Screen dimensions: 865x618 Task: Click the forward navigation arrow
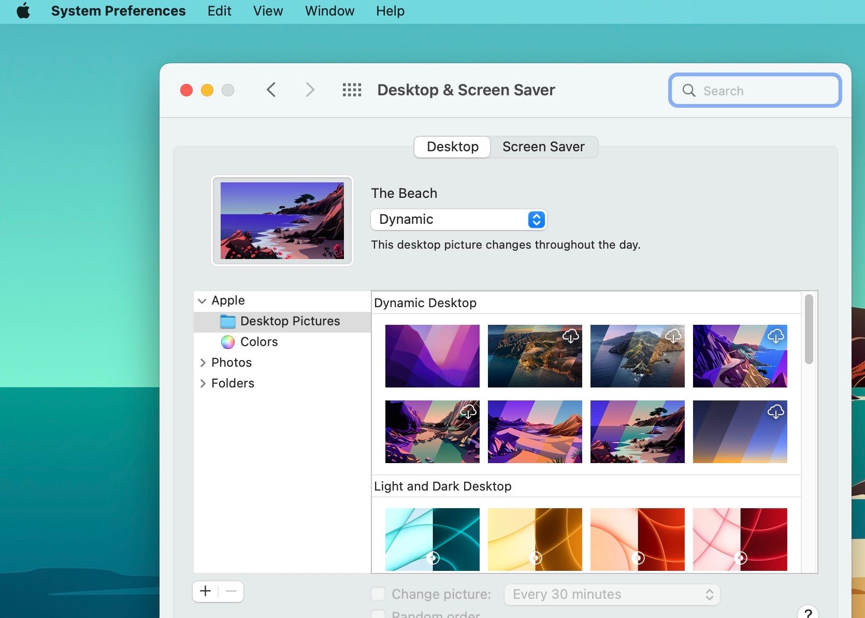(x=309, y=90)
